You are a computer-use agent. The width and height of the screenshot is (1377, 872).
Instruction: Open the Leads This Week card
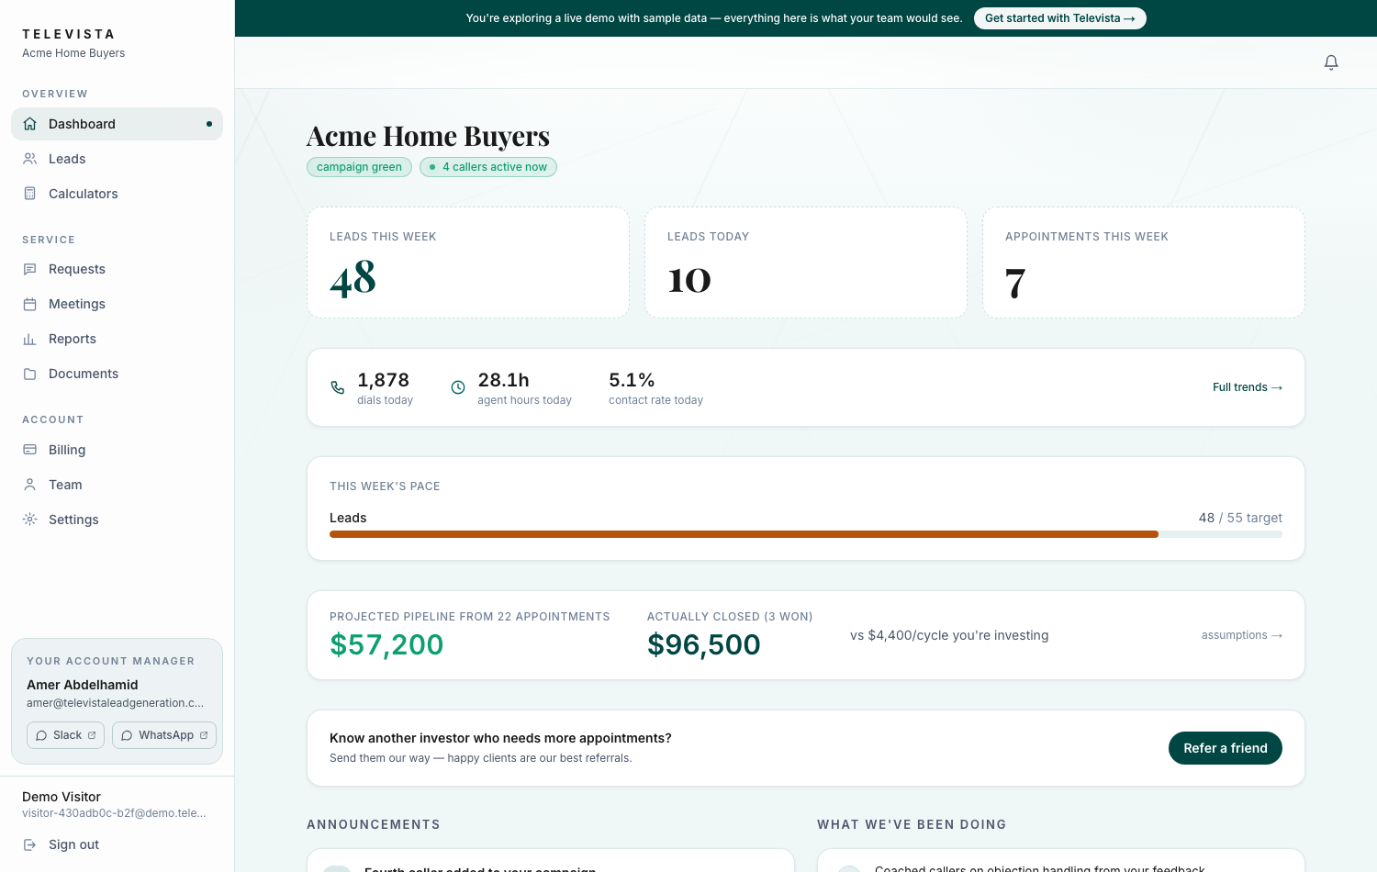click(468, 263)
